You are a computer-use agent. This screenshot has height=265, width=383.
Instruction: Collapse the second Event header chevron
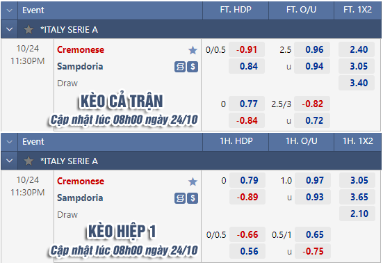pos(10,142)
